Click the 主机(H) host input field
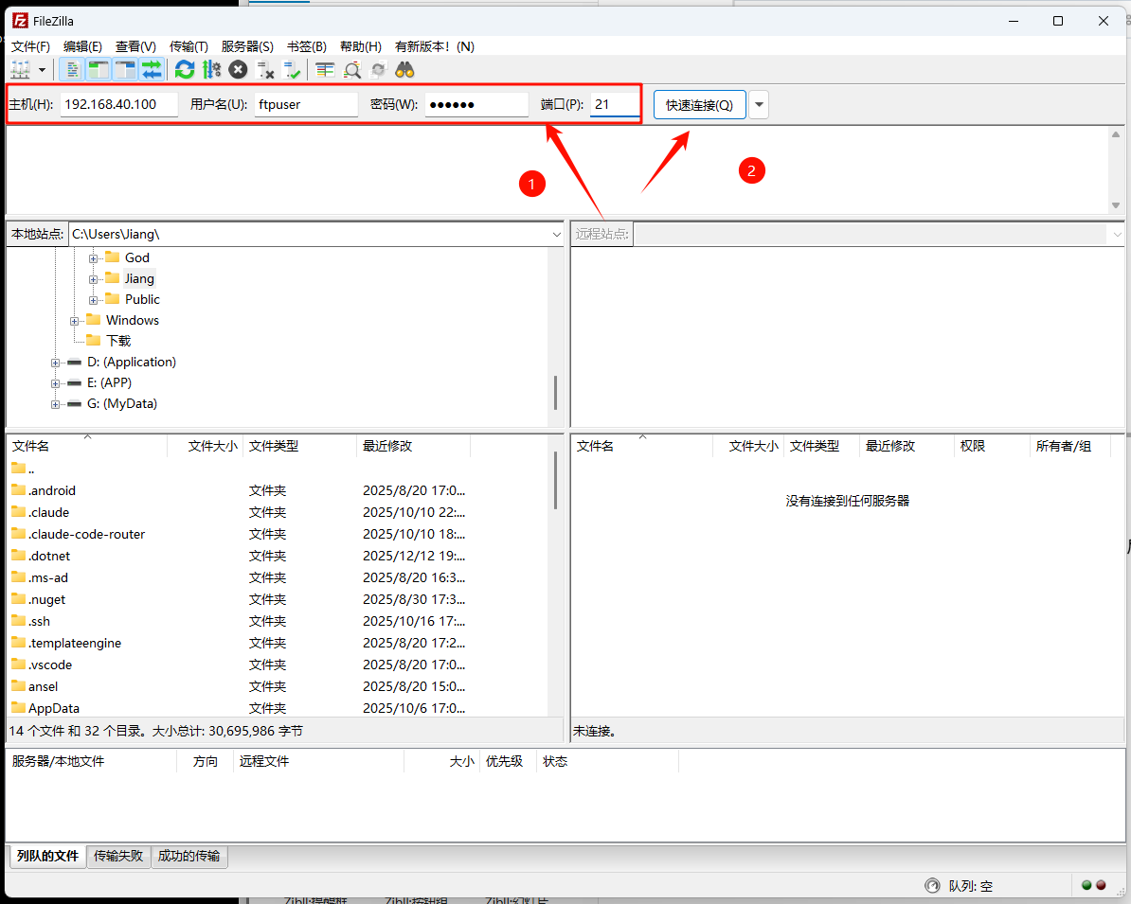 click(118, 104)
